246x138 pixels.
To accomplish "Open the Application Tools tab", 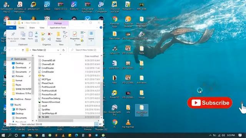I will click(58, 28).
